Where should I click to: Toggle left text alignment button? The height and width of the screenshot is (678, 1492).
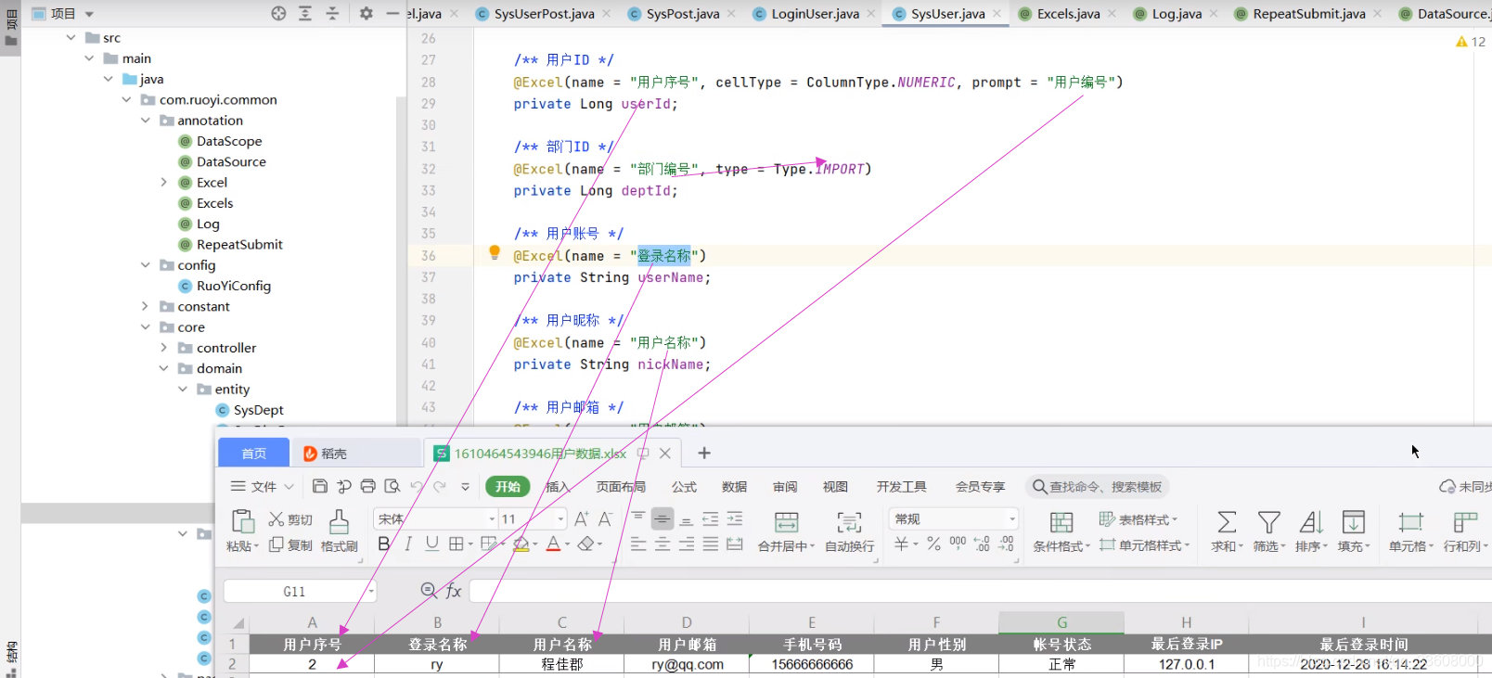[x=638, y=544]
